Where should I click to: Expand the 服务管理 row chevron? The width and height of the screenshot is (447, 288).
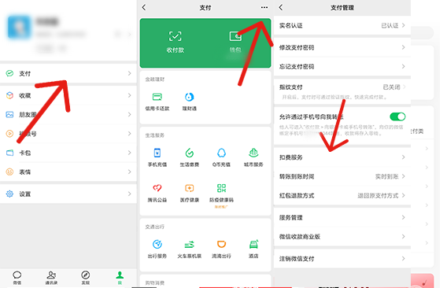click(x=404, y=217)
